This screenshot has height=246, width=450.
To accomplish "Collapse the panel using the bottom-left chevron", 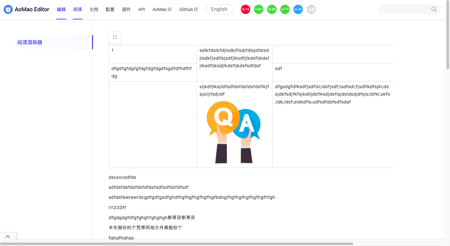I will coord(8,236).
